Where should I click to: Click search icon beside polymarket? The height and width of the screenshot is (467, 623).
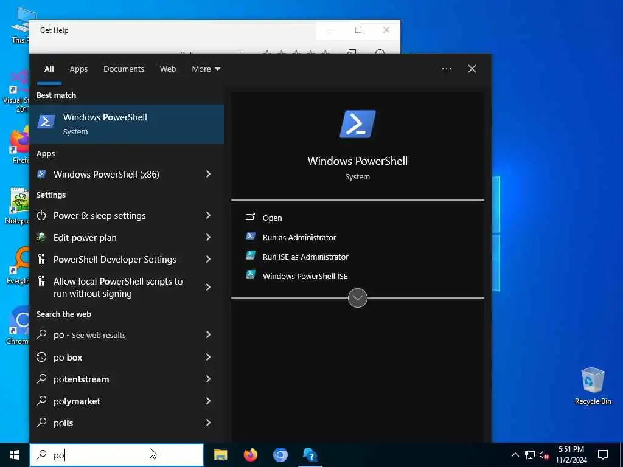[x=41, y=401]
